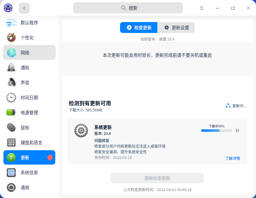The height and width of the screenshot is (198, 256).
Task: Open 通知 settings section
Action: (x=29, y=67)
